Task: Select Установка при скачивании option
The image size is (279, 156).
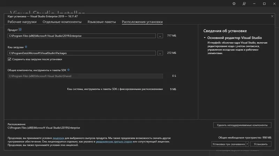Action: click(x=229, y=144)
